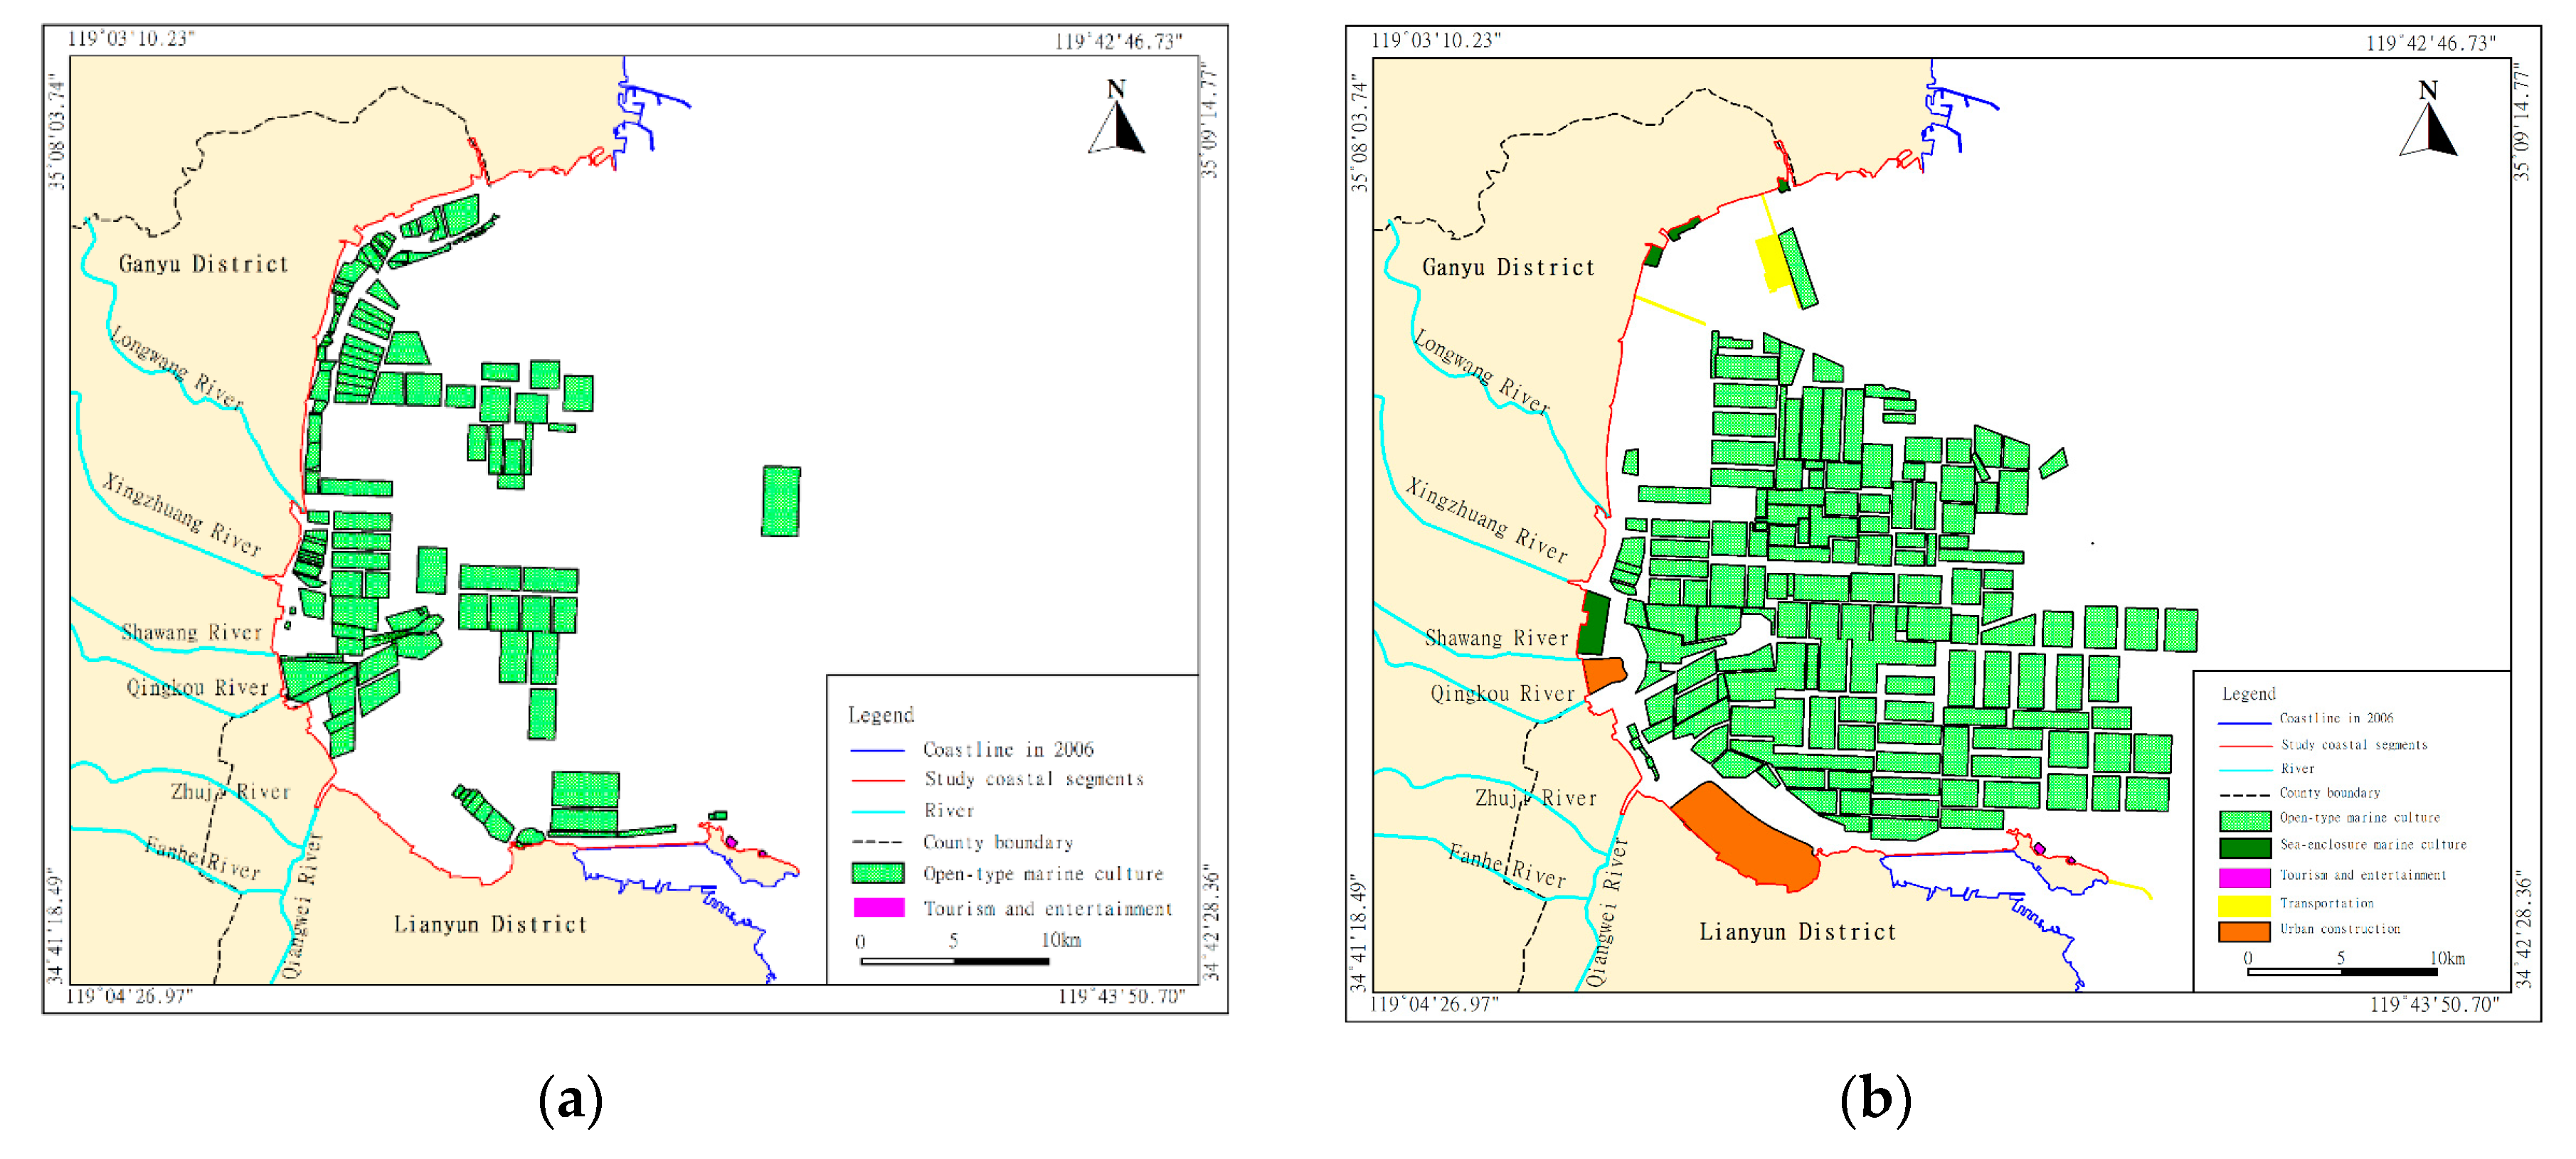Click the large orange urban construction area in map (b)
Image resolution: width=2576 pixels, height=1159 pixels.
[1746, 838]
